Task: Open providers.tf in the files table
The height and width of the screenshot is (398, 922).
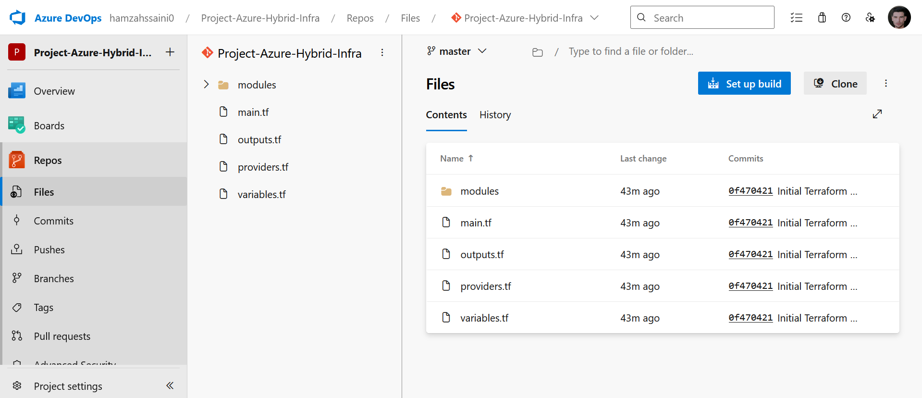Action: [486, 286]
